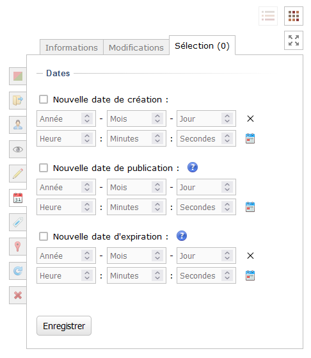Image resolution: width=311 pixels, height=358 pixels.
Task: Enable Nouvelle date d'expiration checkbox
Action: [44, 236]
